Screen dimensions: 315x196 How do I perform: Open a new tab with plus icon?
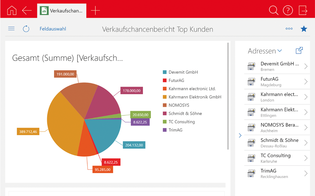(x=95, y=10)
